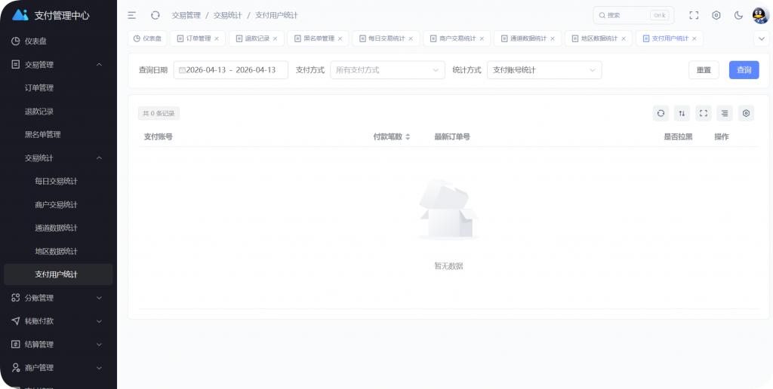Open 商户交易统计 in sidebar
This screenshot has height=389, width=773.
58,205
